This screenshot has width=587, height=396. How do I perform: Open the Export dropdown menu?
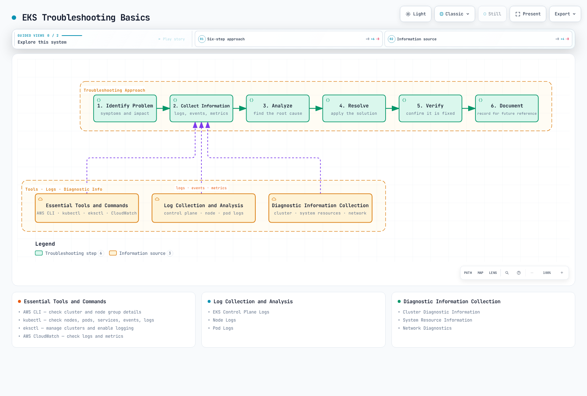click(x=565, y=14)
